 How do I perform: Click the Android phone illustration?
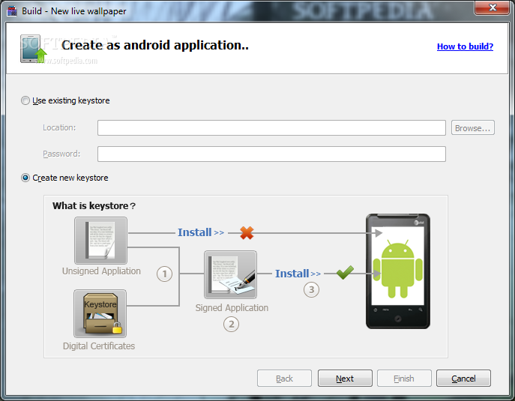pos(398,271)
